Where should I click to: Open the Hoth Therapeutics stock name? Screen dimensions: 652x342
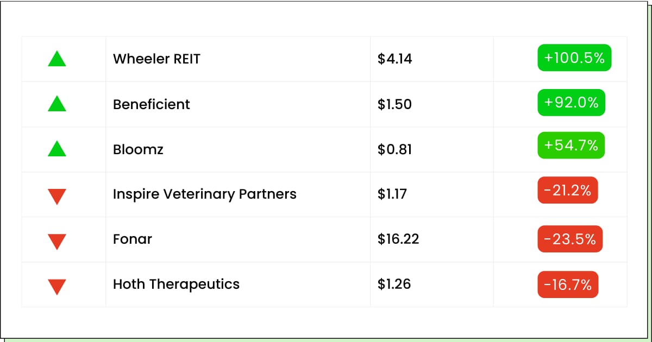pyautogui.click(x=176, y=284)
